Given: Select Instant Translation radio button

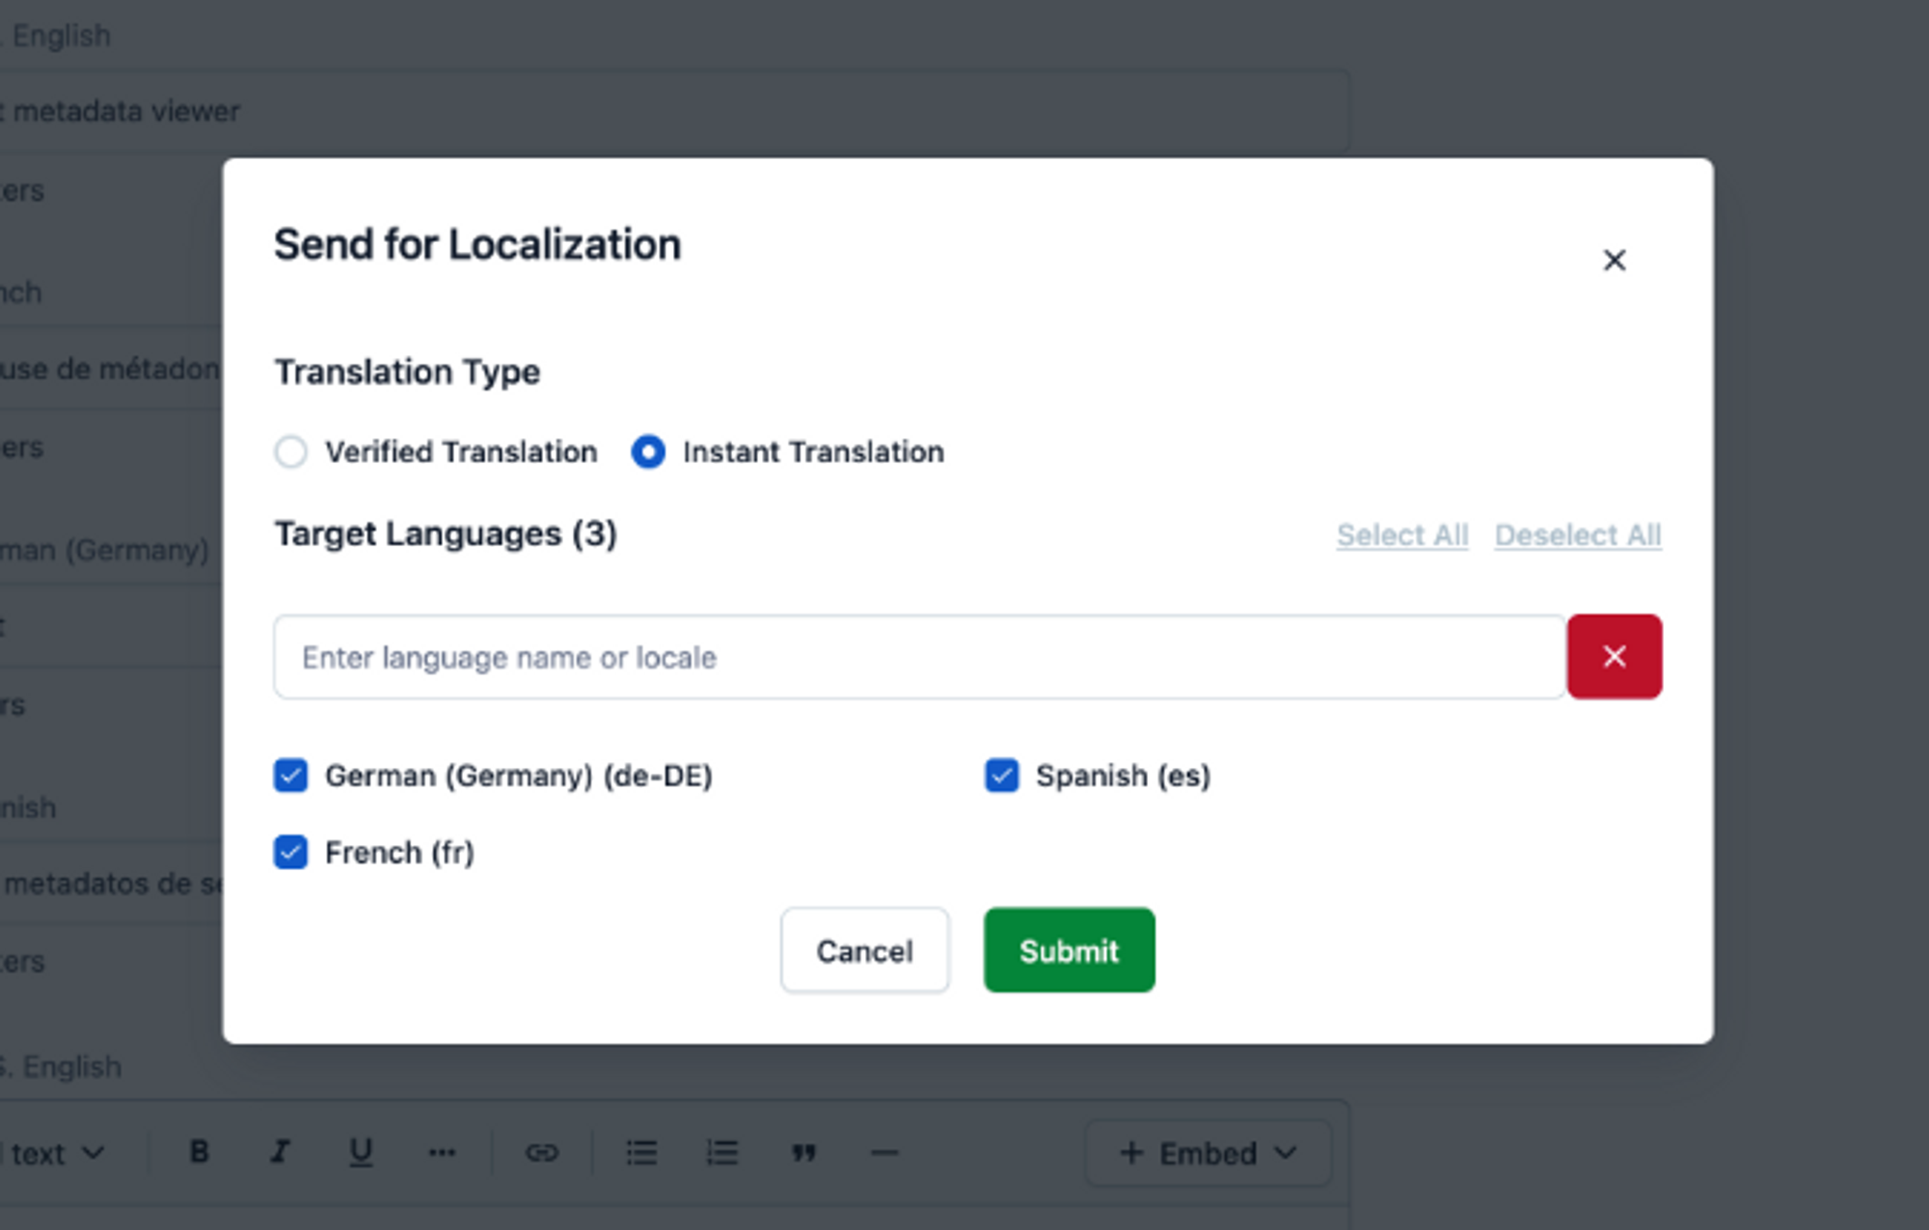Looking at the screenshot, I should (x=648, y=451).
